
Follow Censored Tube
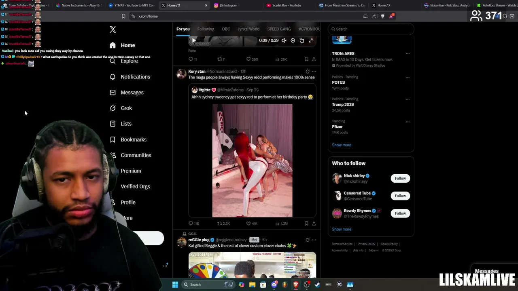point(400,196)
